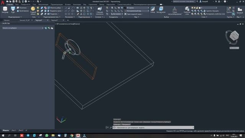
Task: Click the Save icon in quick access toolbar
Action: [13, 2]
